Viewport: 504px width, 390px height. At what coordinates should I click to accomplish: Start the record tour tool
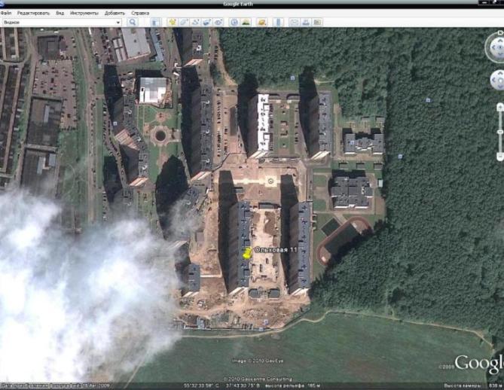[218, 23]
